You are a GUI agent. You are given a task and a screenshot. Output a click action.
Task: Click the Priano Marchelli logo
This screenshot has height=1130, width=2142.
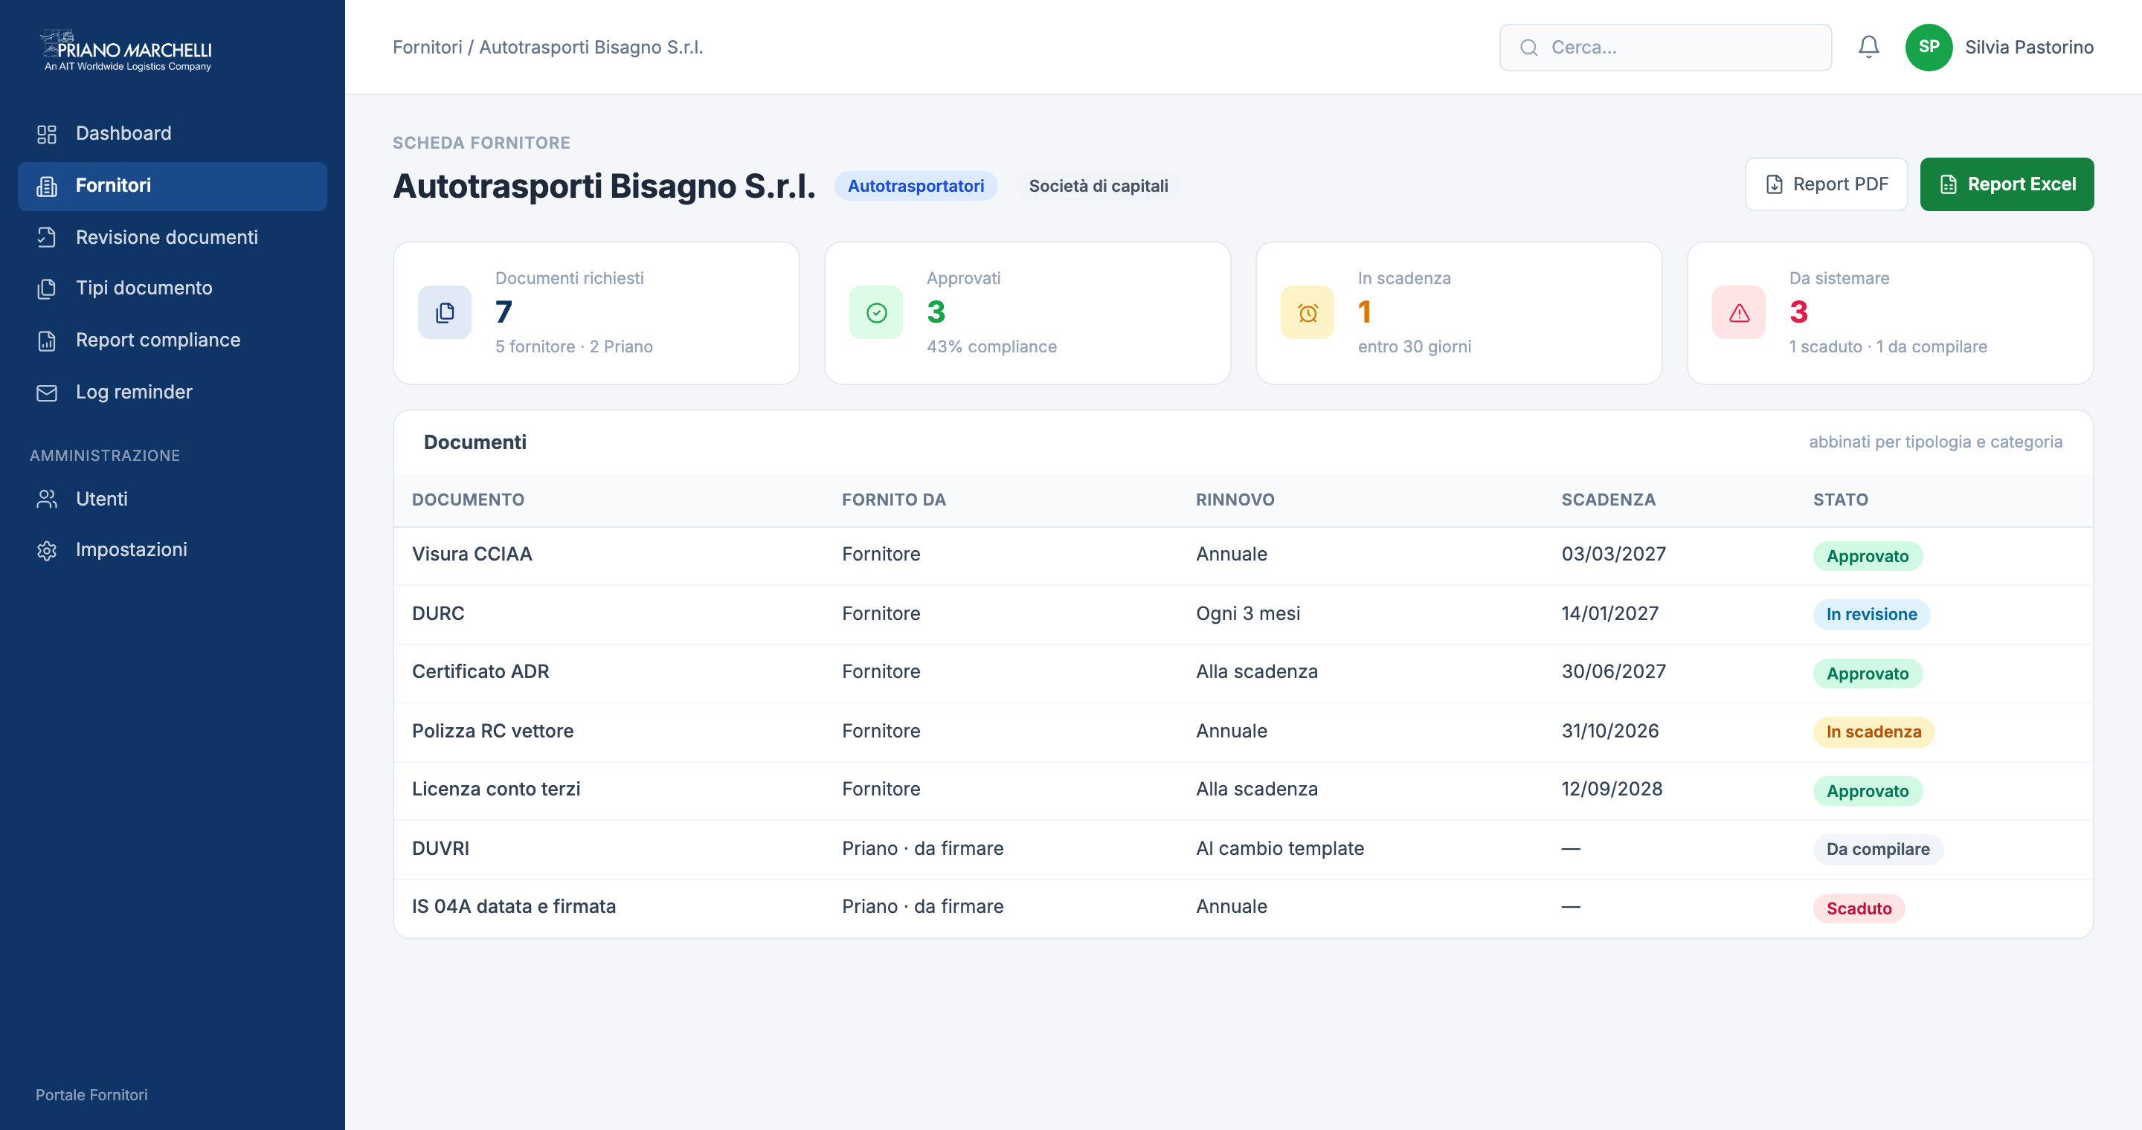click(127, 50)
